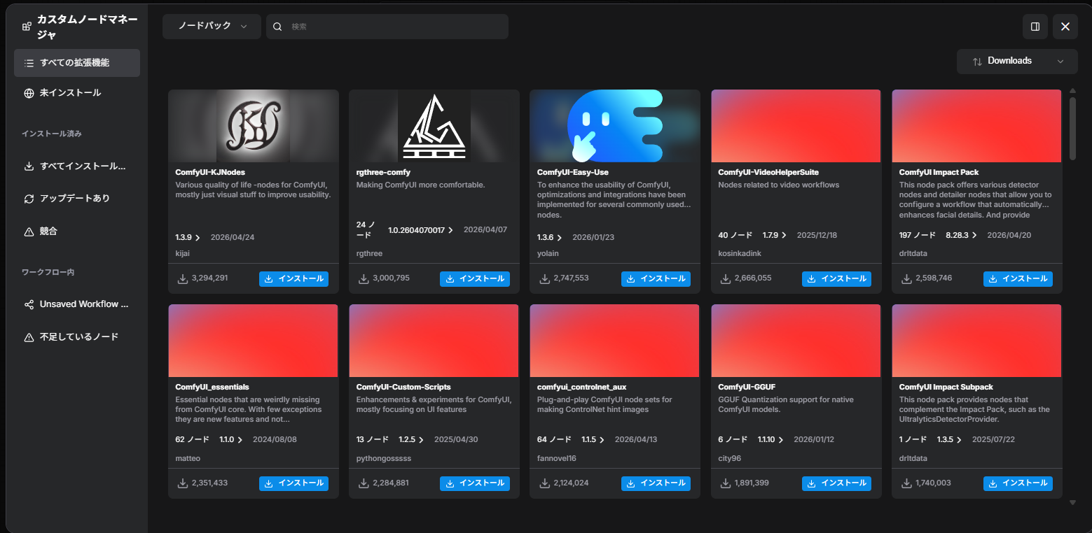Viewport: 1092px width, 533px height.
Task: Expand version 8.28.3 selector for Impact Pack
Action: tap(961, 236)
